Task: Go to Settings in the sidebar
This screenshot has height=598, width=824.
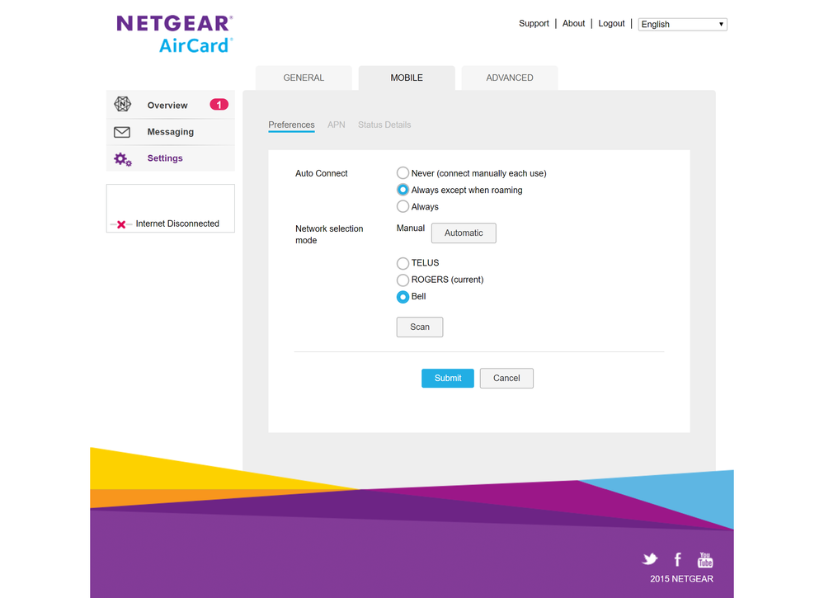Action: pos(170,158)
